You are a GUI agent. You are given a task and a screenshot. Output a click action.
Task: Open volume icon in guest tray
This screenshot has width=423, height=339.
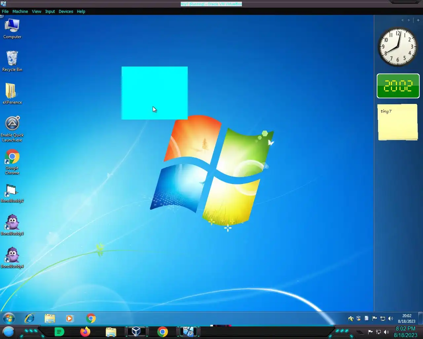(390, 318)
